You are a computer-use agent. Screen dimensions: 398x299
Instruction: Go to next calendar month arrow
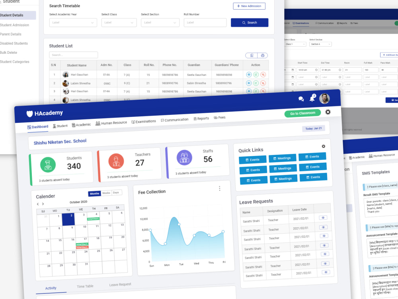[43, 204]
